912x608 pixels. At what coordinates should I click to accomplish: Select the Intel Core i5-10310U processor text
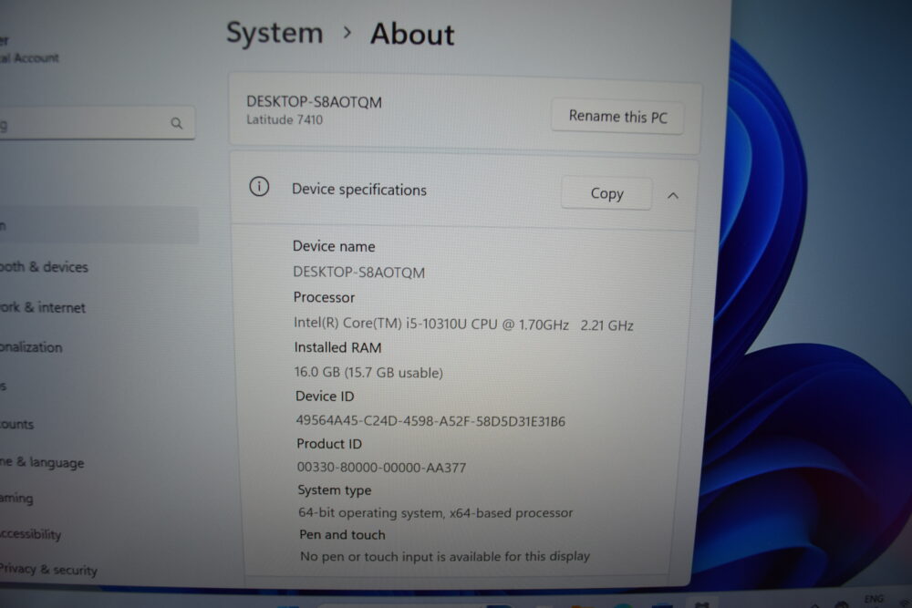point(463,325)
